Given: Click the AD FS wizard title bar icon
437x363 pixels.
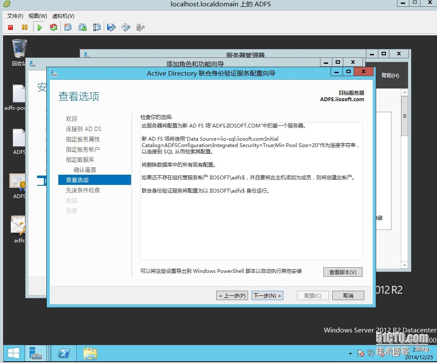Looking at the screenshot, I should point(54,74).
